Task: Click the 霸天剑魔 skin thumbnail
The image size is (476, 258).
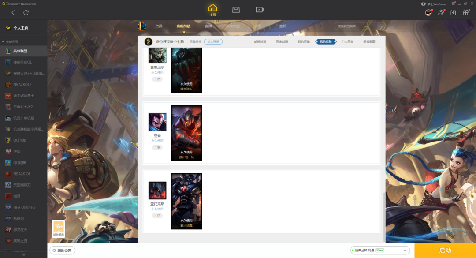Action: point(186,201)
